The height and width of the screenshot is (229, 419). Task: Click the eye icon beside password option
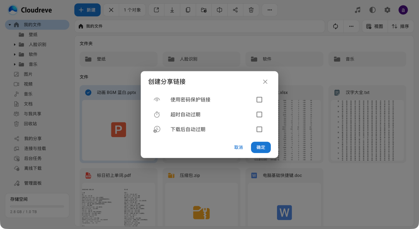point(157,100)
